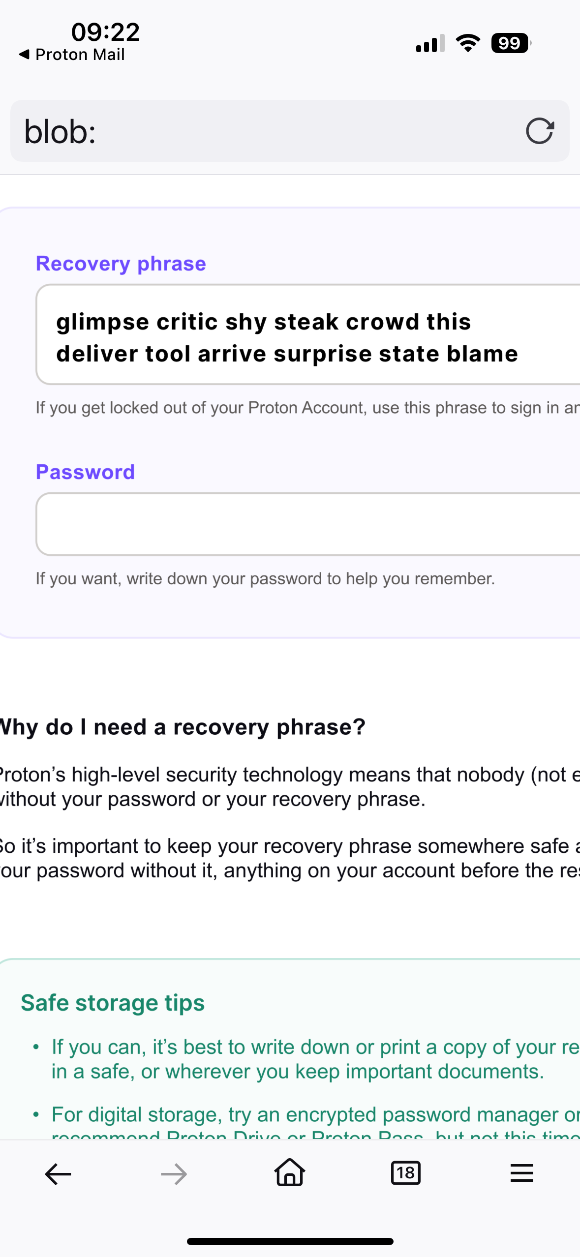This screenshot has width=580, height=1257.
Task: Reload the blob page
Action: pos(540,131)
